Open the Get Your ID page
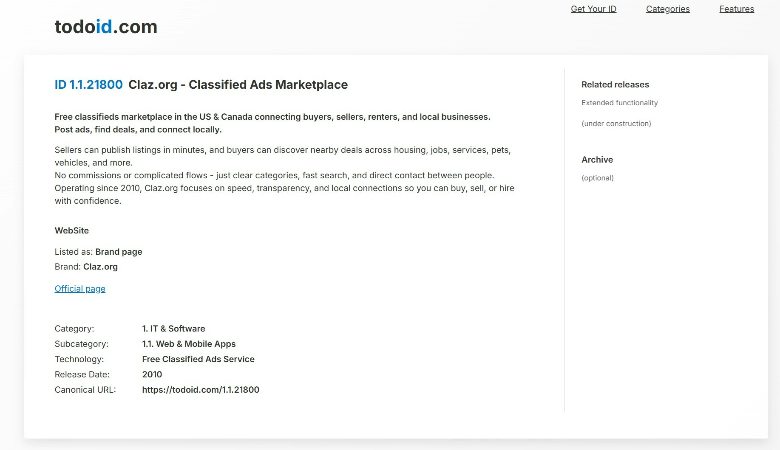The width and height of the screenshot is (780, 450). pos(593,9)
